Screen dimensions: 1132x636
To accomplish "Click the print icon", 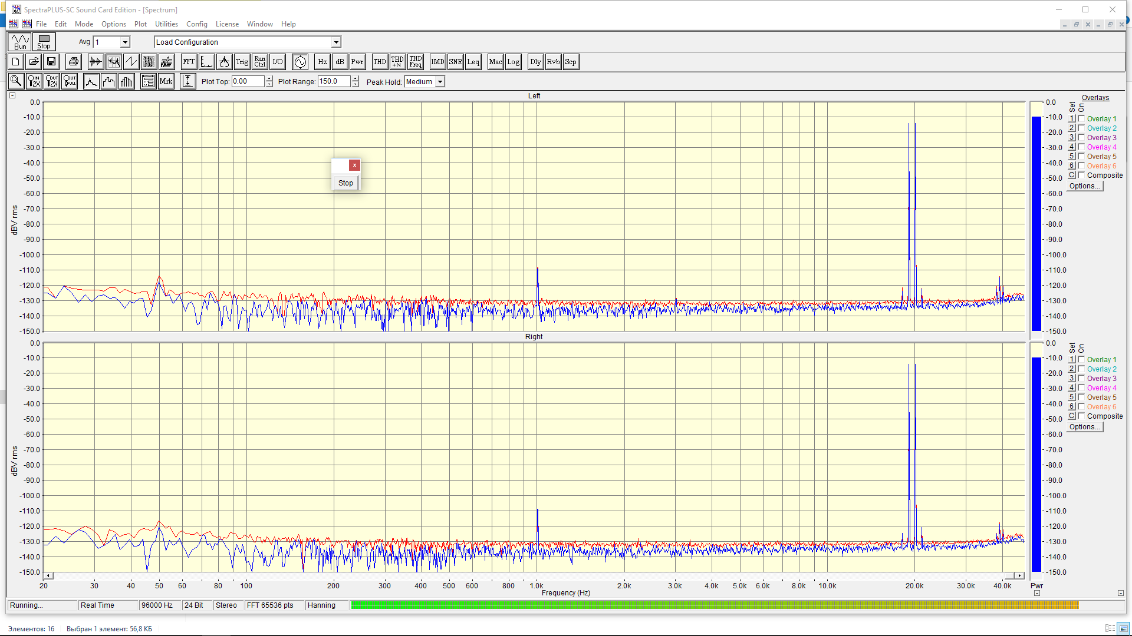I will [x=74, y=62].
